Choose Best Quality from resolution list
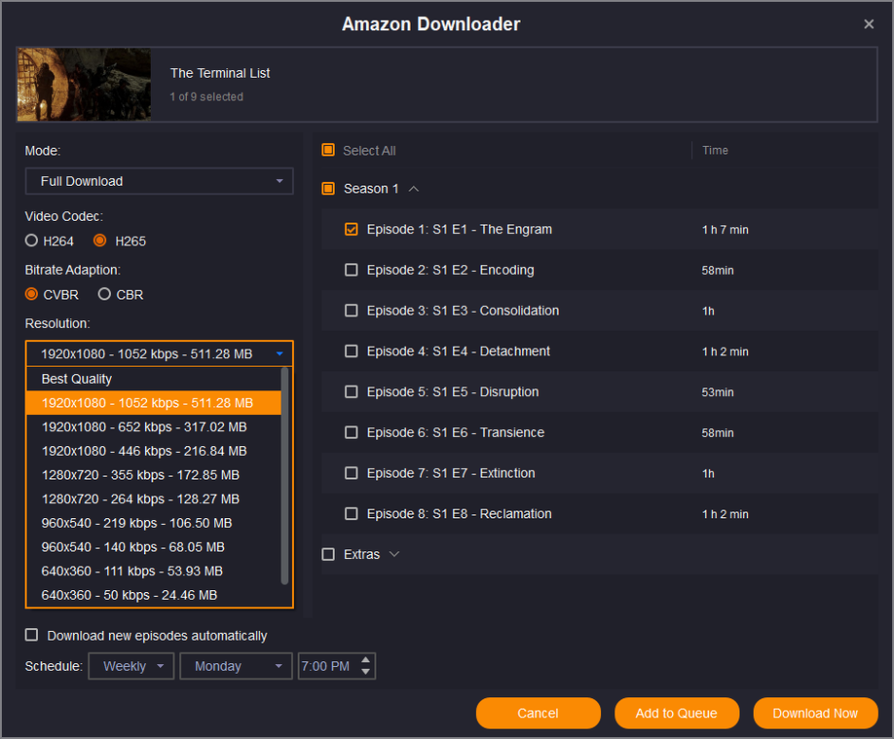 [77, 379]
